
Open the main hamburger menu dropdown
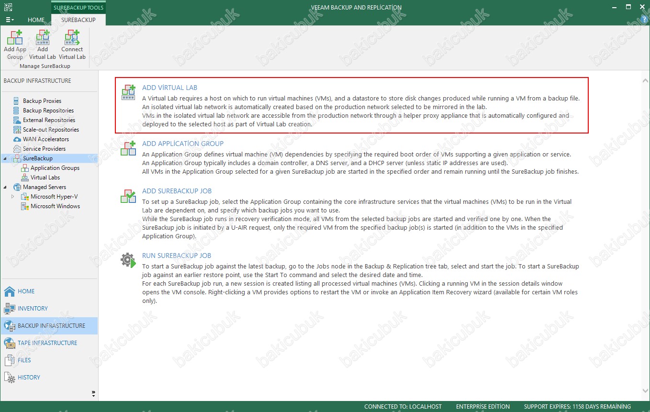[x=10, y=20]
